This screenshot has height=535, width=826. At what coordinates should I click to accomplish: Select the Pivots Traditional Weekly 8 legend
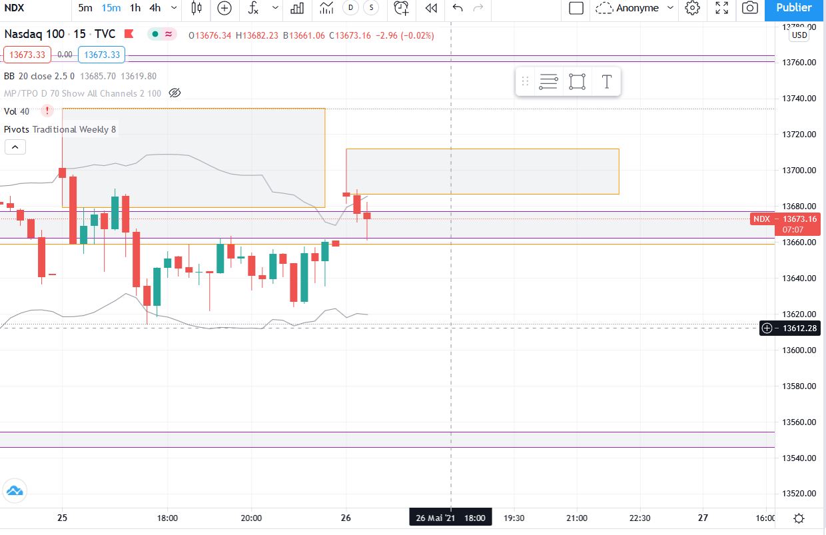point(61,129)
